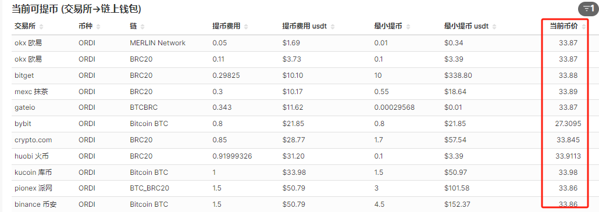Click the MERLIN Network chain cell
This screenshot has height=212, width=599.
click(158, 43)
